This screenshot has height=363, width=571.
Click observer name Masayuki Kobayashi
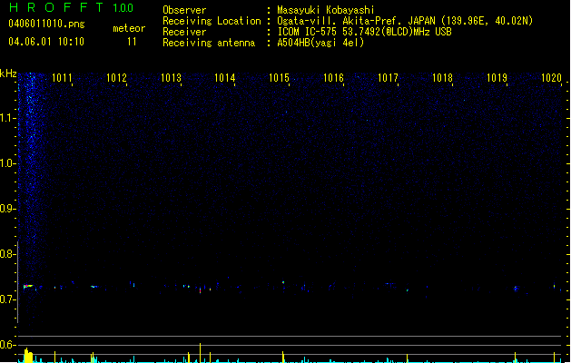coord(326,10)
